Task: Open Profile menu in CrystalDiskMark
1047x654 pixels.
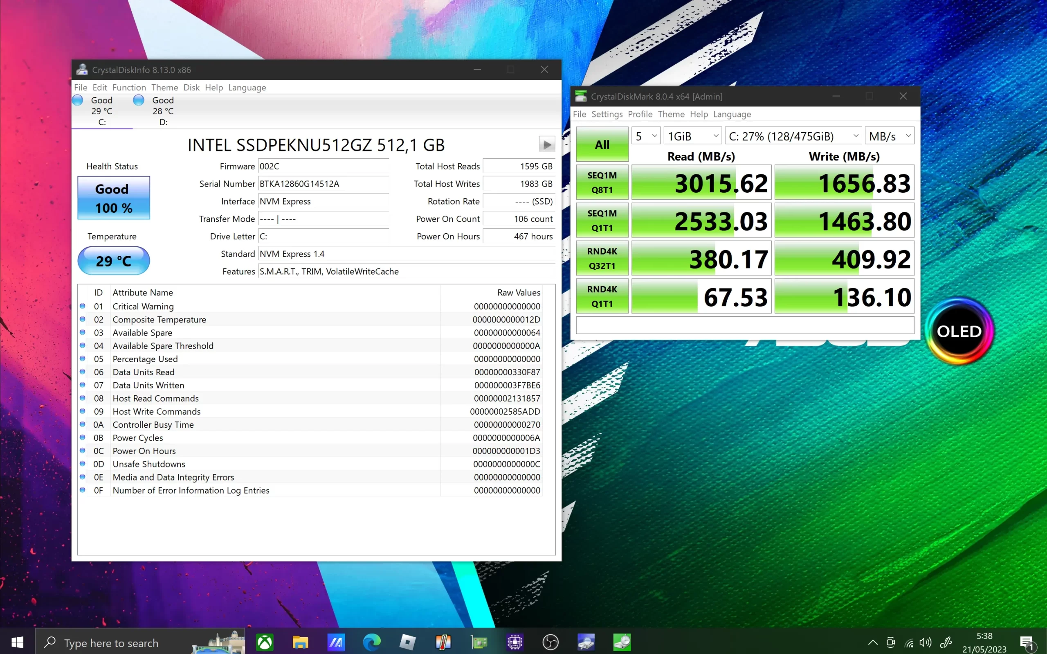Action: (640, 114)
